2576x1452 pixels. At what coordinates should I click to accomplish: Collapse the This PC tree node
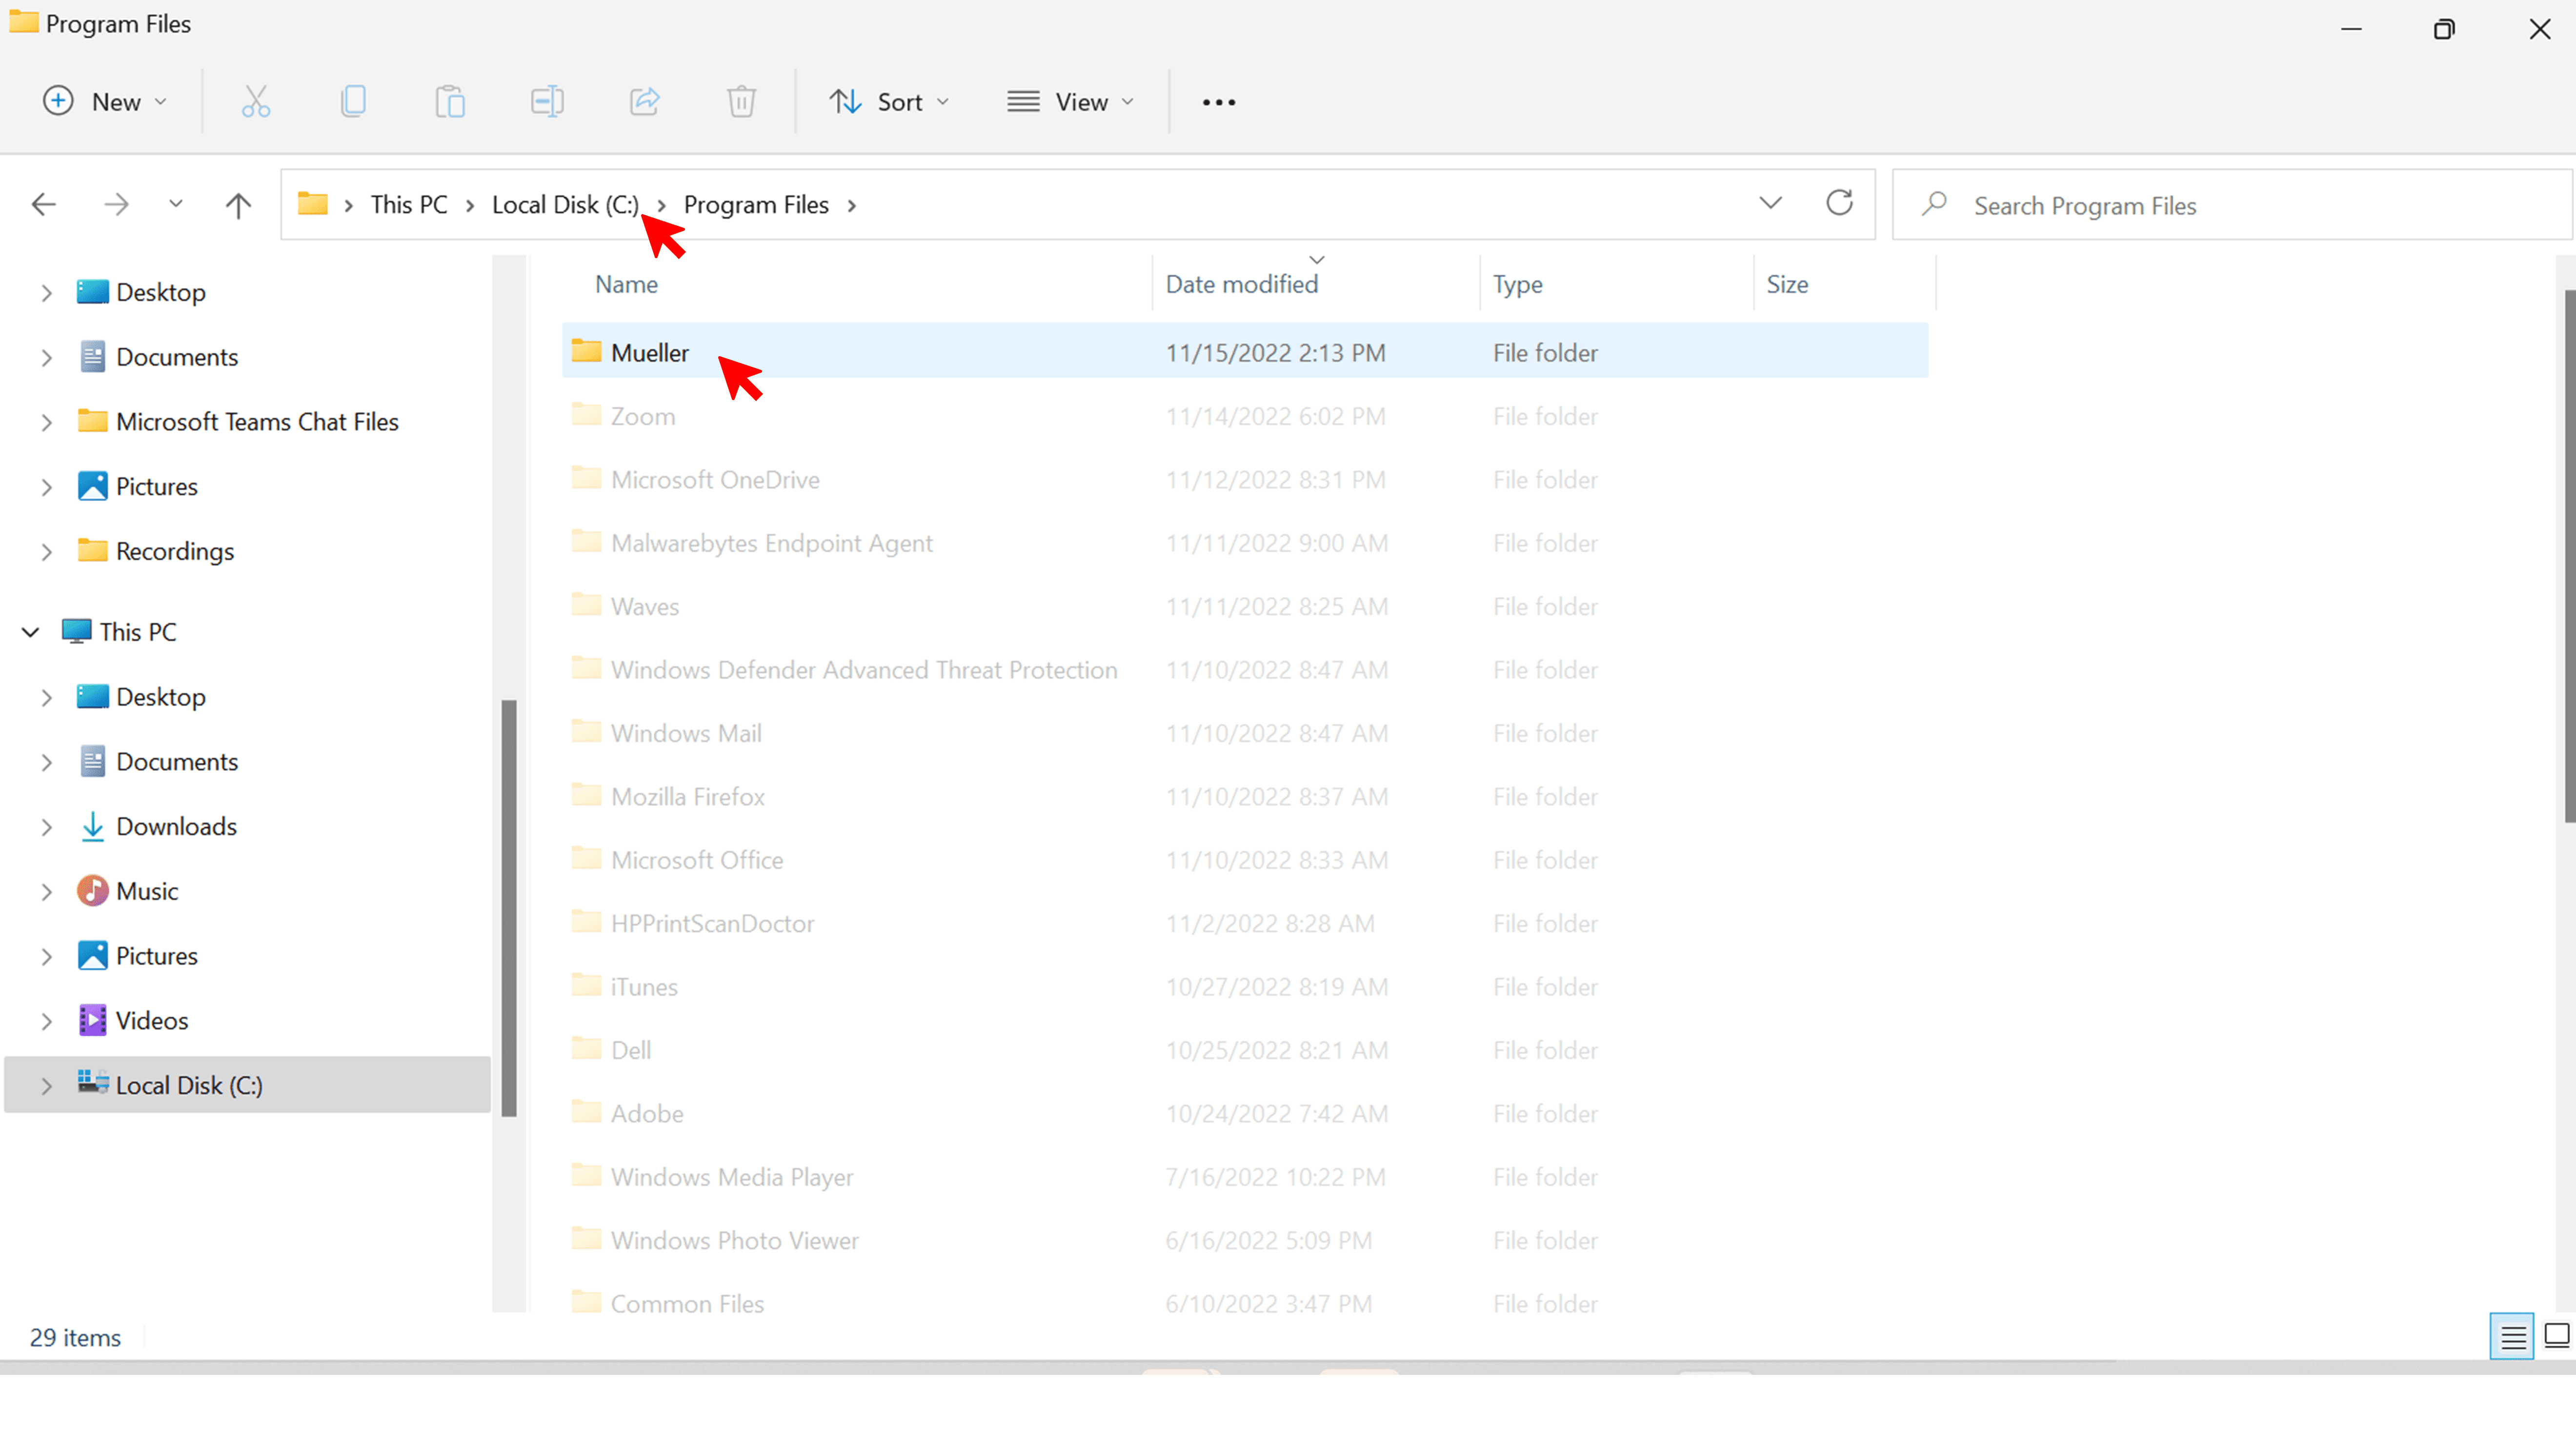(x=31, y=632)
